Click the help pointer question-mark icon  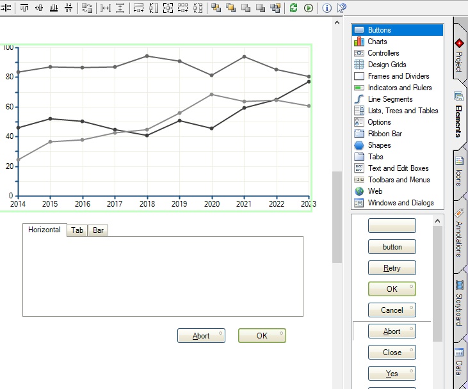coord(341,8)
